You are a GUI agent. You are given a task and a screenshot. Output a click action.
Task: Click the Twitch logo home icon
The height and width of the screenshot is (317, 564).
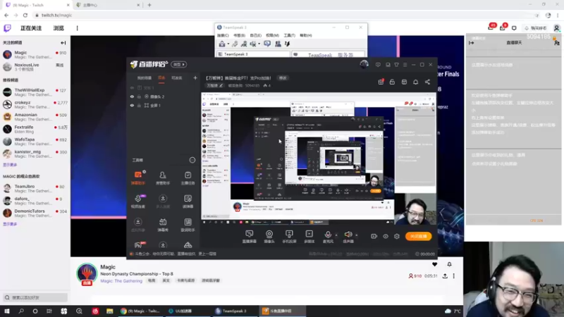[7, 28]
